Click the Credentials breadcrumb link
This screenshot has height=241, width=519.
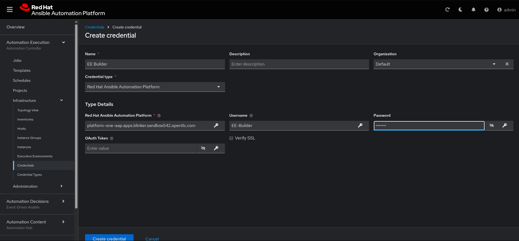95,27
